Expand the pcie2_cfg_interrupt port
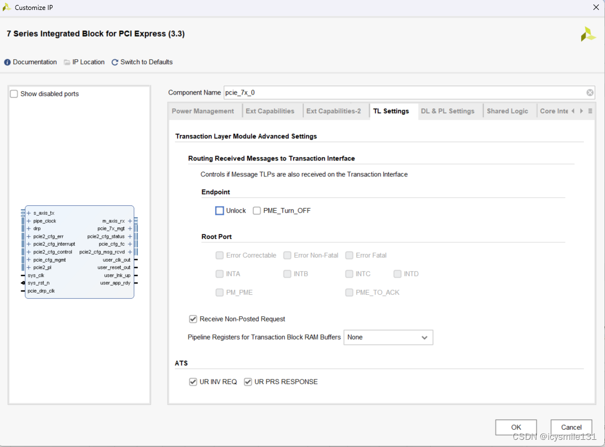The width and height of the screenshot is (605, 447). click(x=29, y=244)
